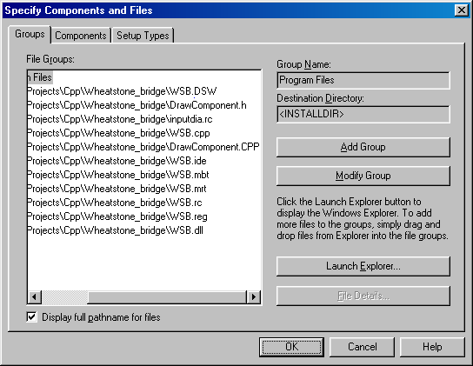Open the Setup Types tab
This screenshot has height=366, width=473.
pos(143,36)
